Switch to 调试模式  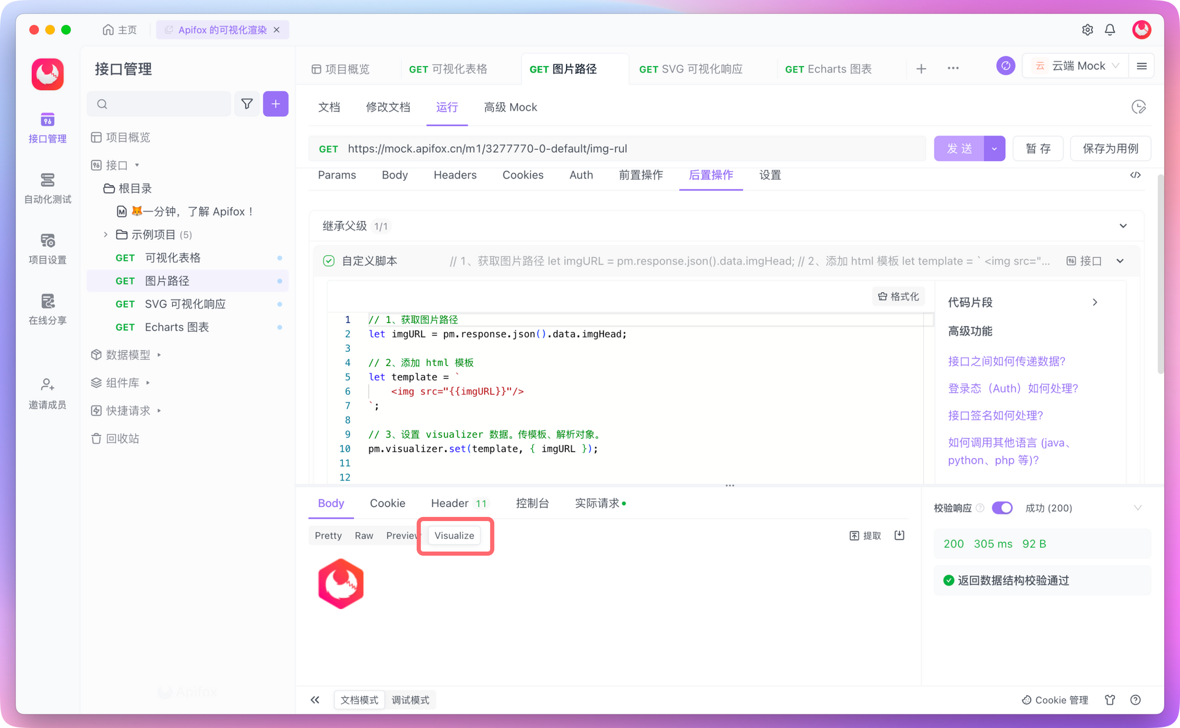pyautogui.click(x=410, y=700)
